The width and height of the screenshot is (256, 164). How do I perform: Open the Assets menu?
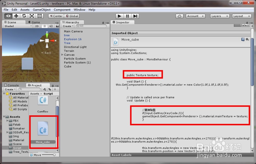(25, 10)
